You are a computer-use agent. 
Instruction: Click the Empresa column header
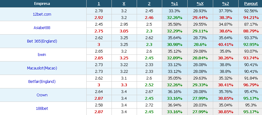[x=42, y=4]
